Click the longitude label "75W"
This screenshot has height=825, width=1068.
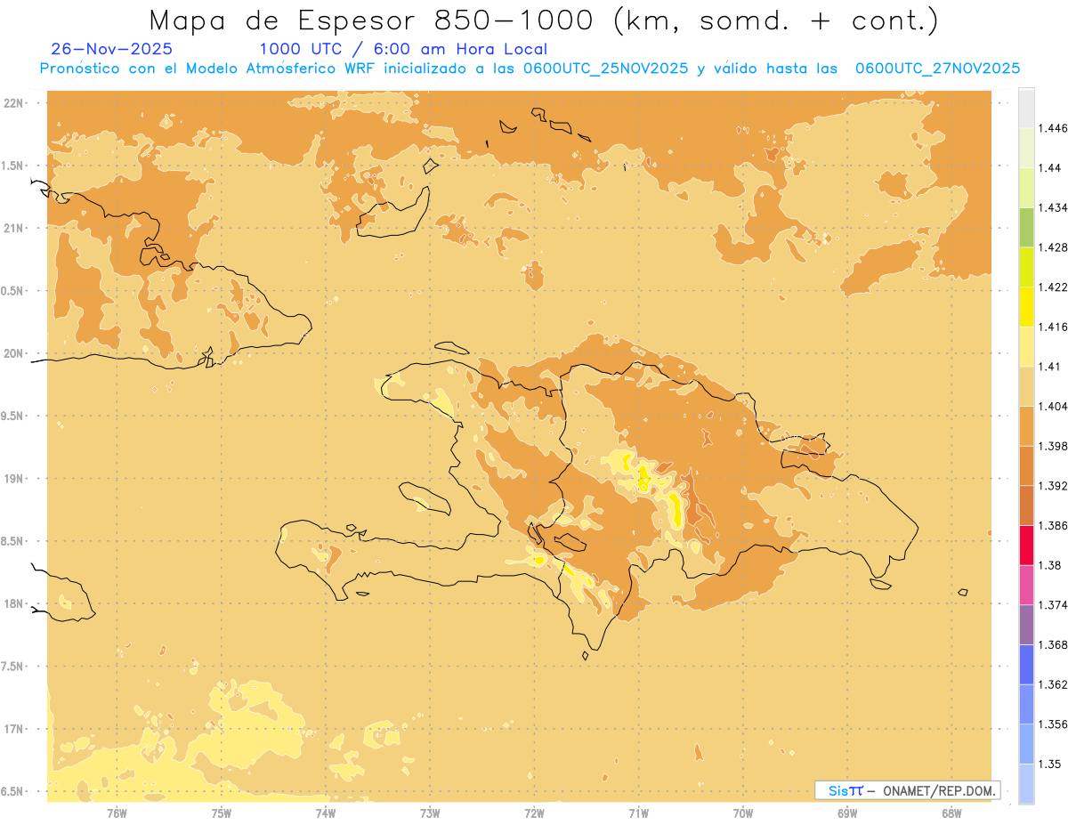pos(222,813)
